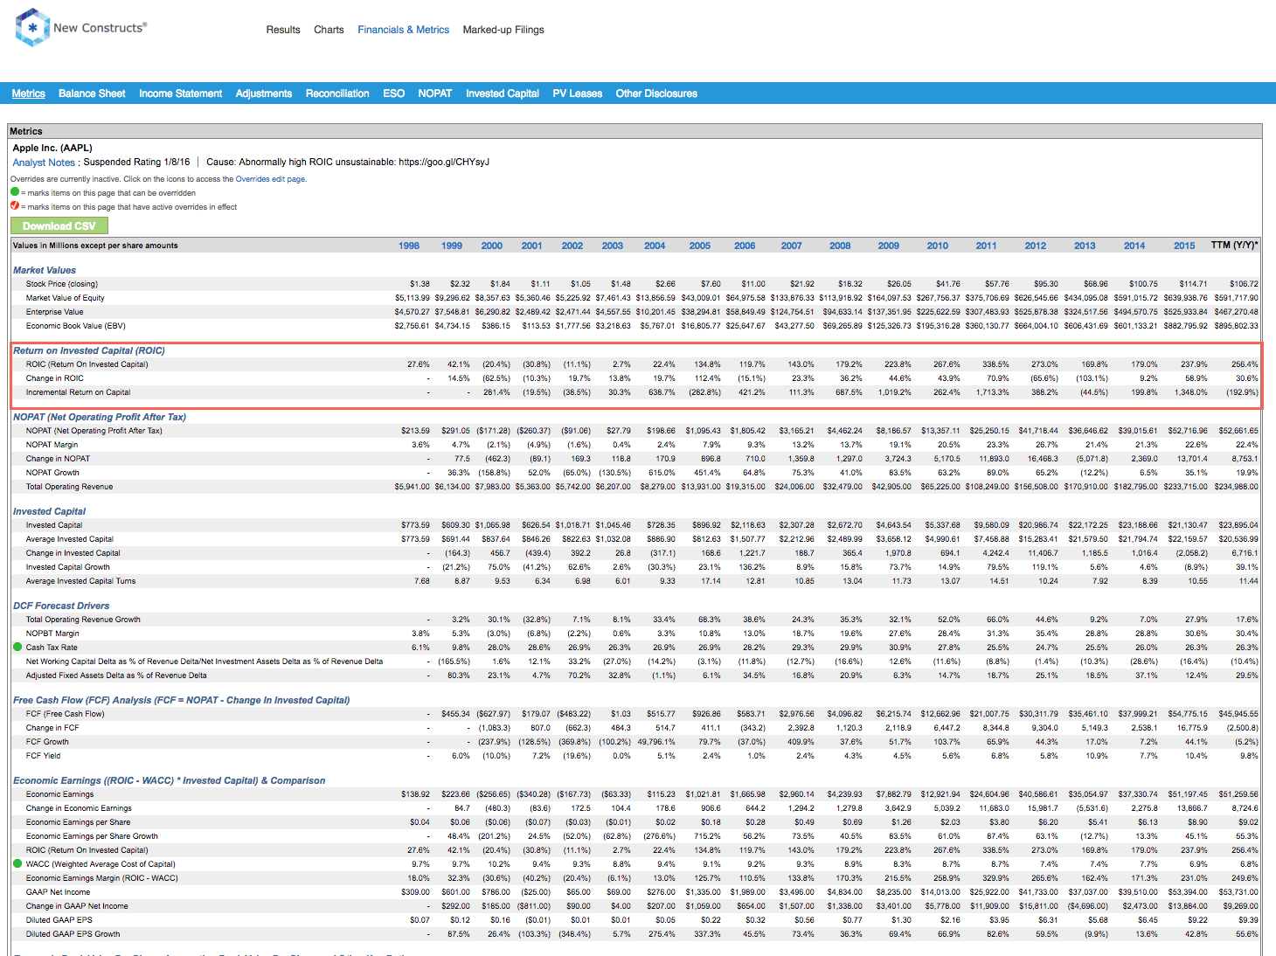Click the 2000 column header

[492, 246]
